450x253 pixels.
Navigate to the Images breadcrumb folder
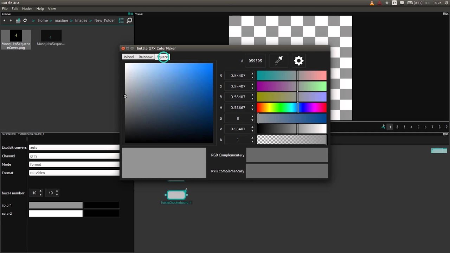pos(81,20)
